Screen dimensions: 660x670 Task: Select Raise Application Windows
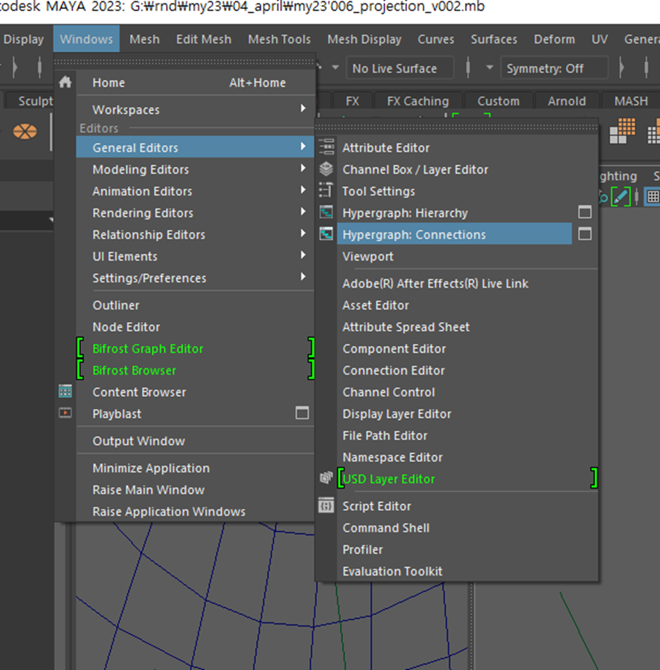click(195, 512)
